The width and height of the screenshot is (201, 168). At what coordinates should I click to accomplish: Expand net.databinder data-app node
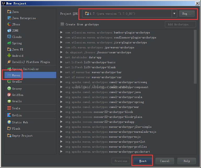61,57
